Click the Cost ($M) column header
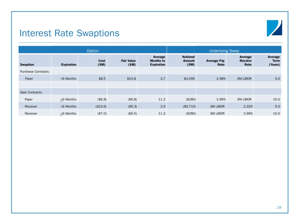Screen dimensions: 299x224 (x=102, y=63)
